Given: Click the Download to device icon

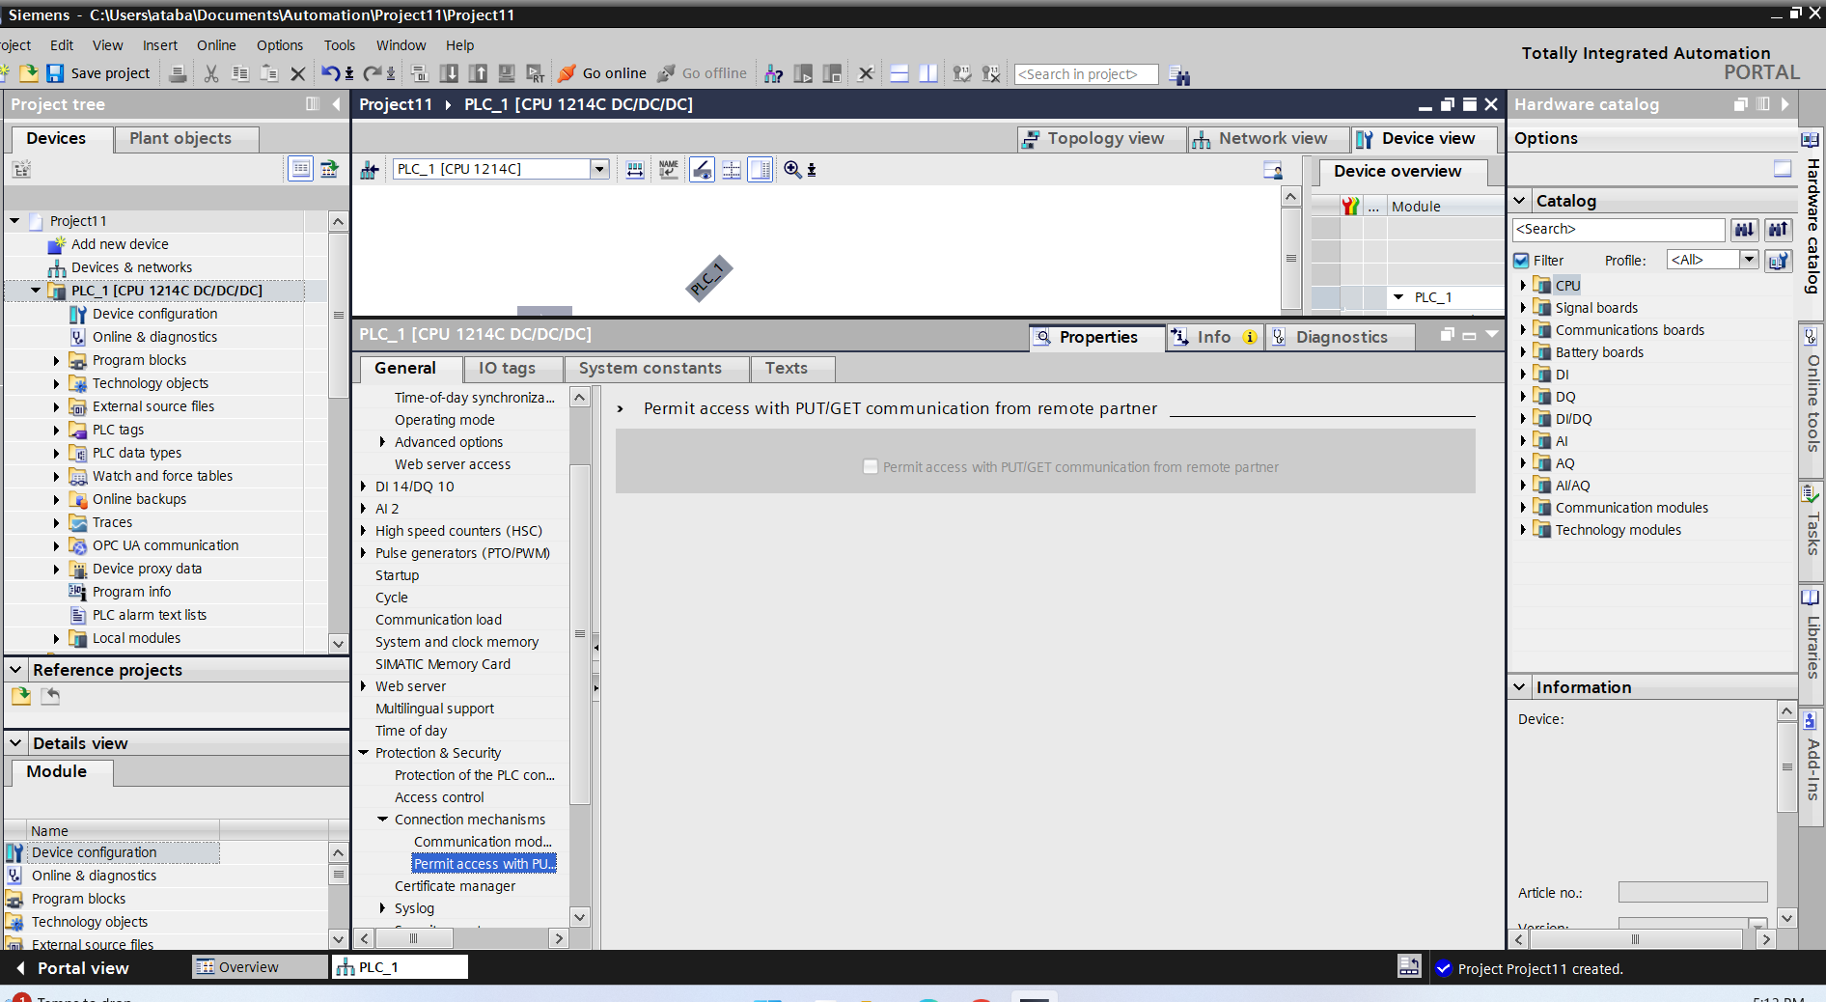Looking at the screenshot, I should point(449,73).
